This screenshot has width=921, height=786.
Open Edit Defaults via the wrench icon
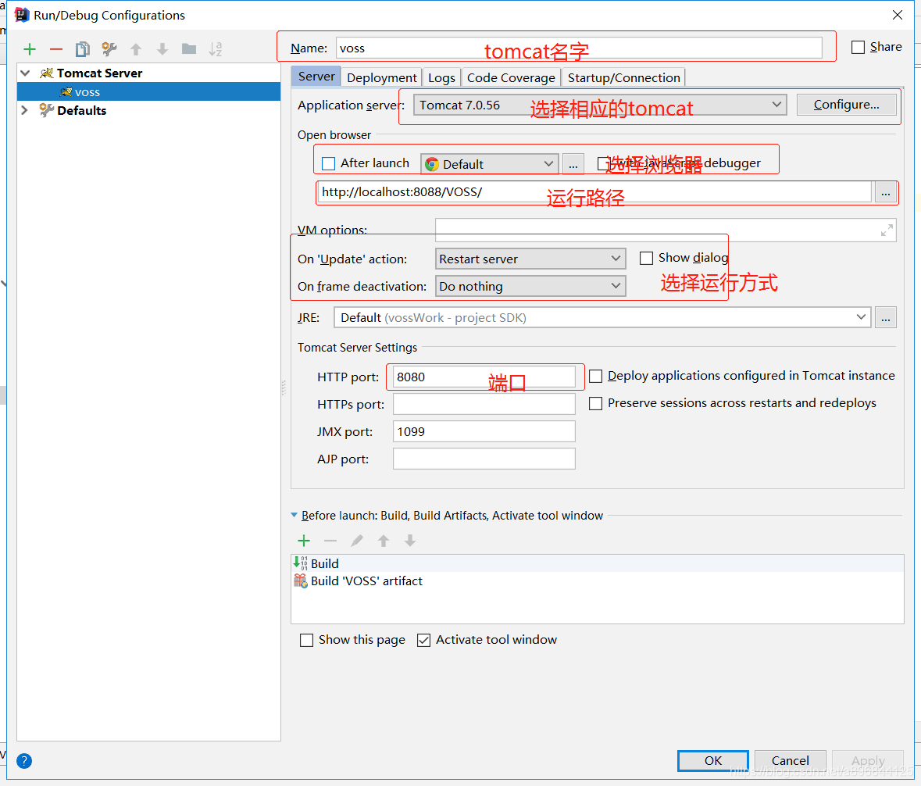coord(109,49)
